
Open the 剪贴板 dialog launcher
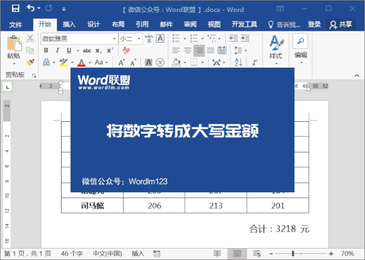click(x=34, y=76)
